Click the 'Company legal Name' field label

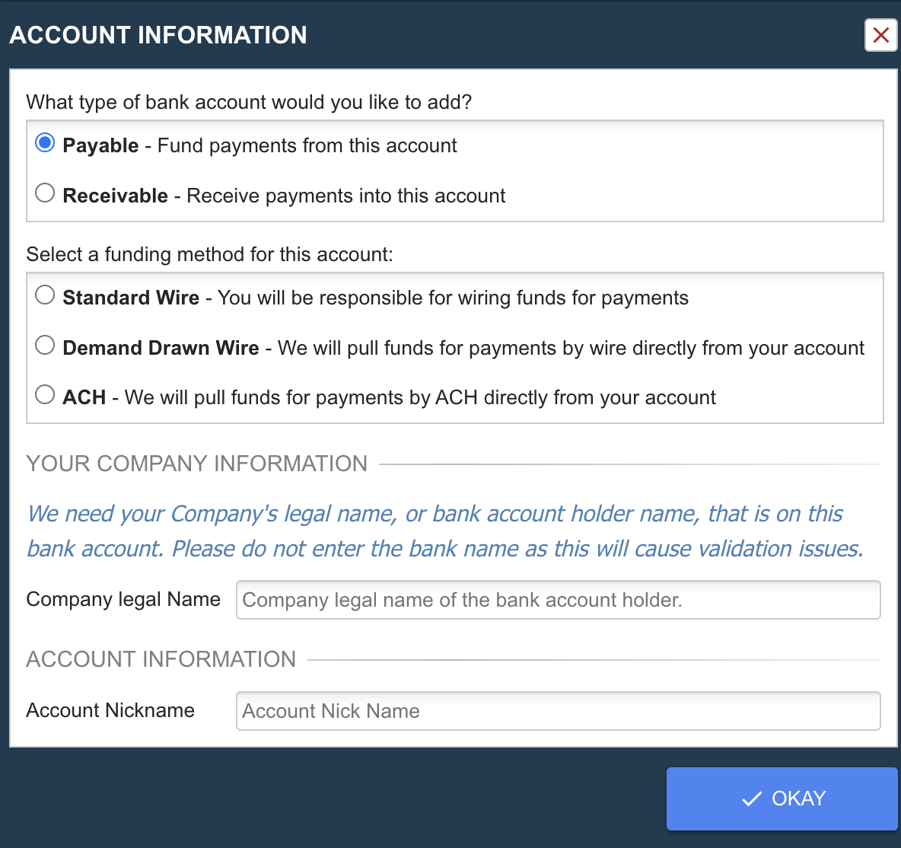pos(123,600)
